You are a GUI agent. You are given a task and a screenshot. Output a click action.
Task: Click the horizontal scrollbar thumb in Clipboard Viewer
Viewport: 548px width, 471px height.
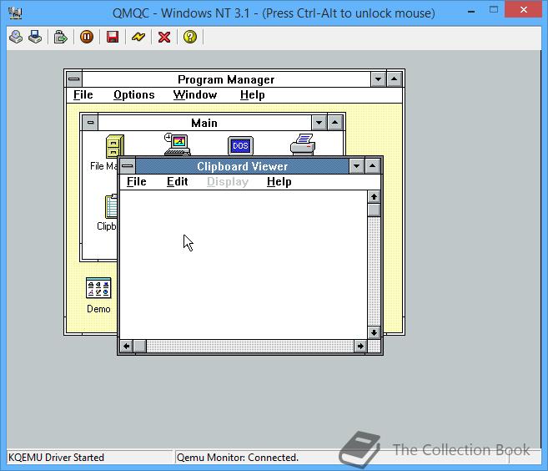coord(140,347)
